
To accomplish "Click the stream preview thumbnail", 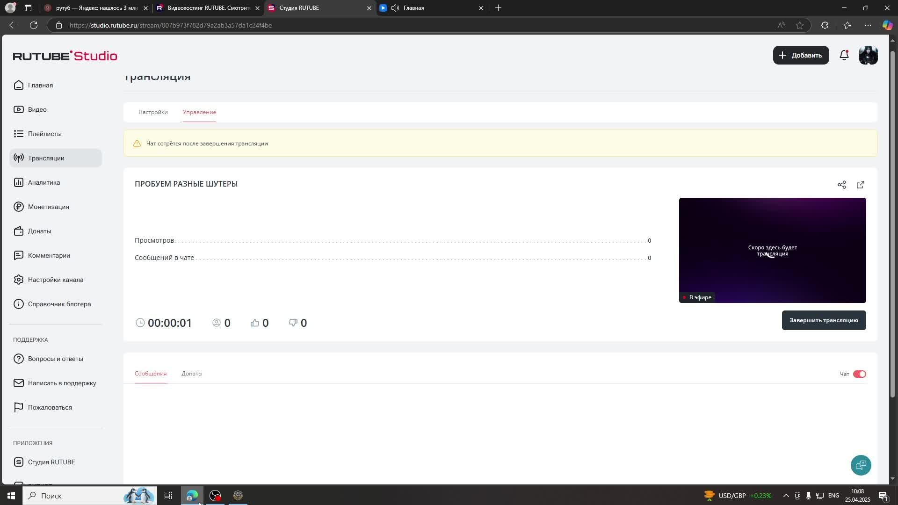I will click(772, 250).
